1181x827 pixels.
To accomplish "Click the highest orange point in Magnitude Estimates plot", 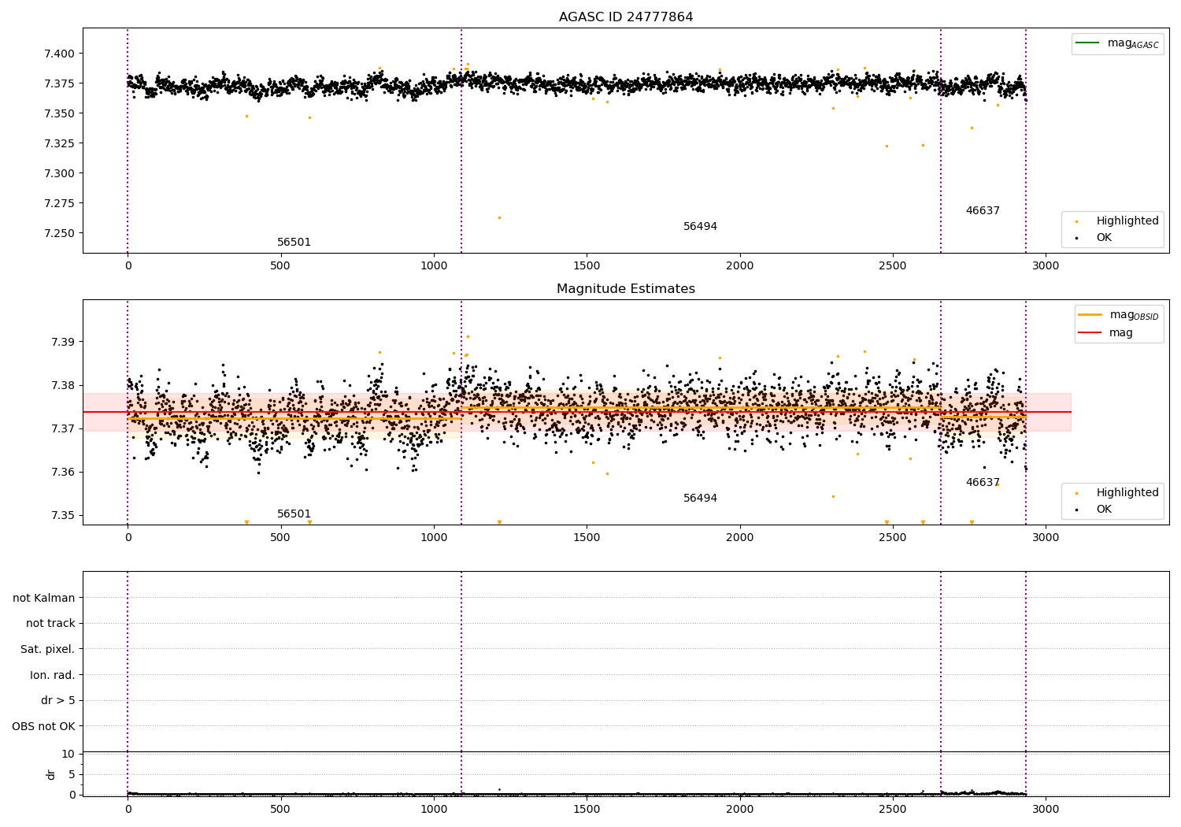I will click(x=468, y=336).
